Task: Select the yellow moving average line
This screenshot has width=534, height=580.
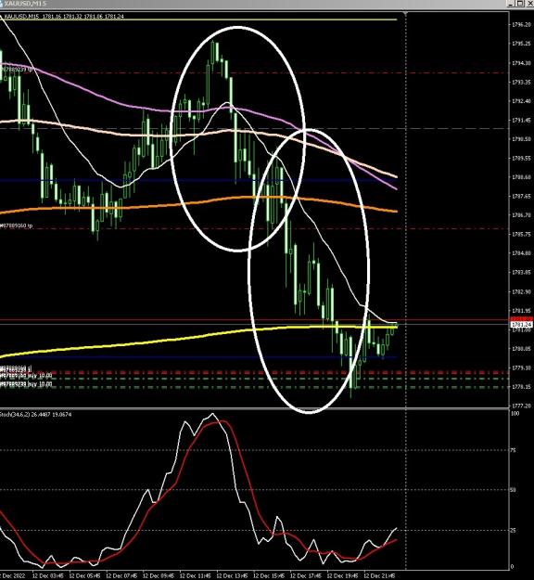Action: coord(147,342)
